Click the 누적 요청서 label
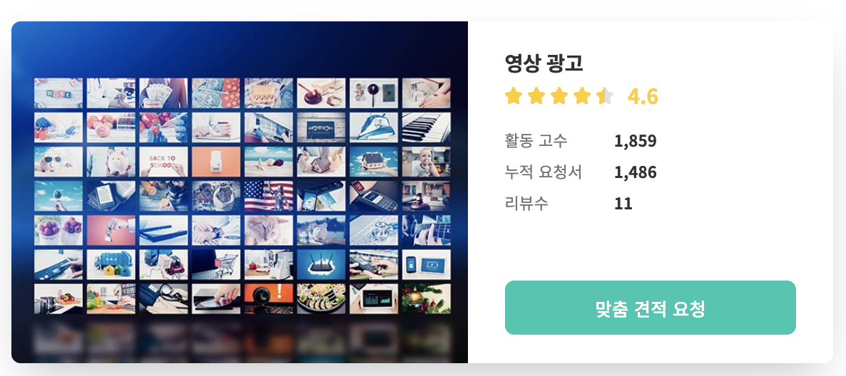Image resolution: width=846 pixels, height=376 pixels. point(544,172)
